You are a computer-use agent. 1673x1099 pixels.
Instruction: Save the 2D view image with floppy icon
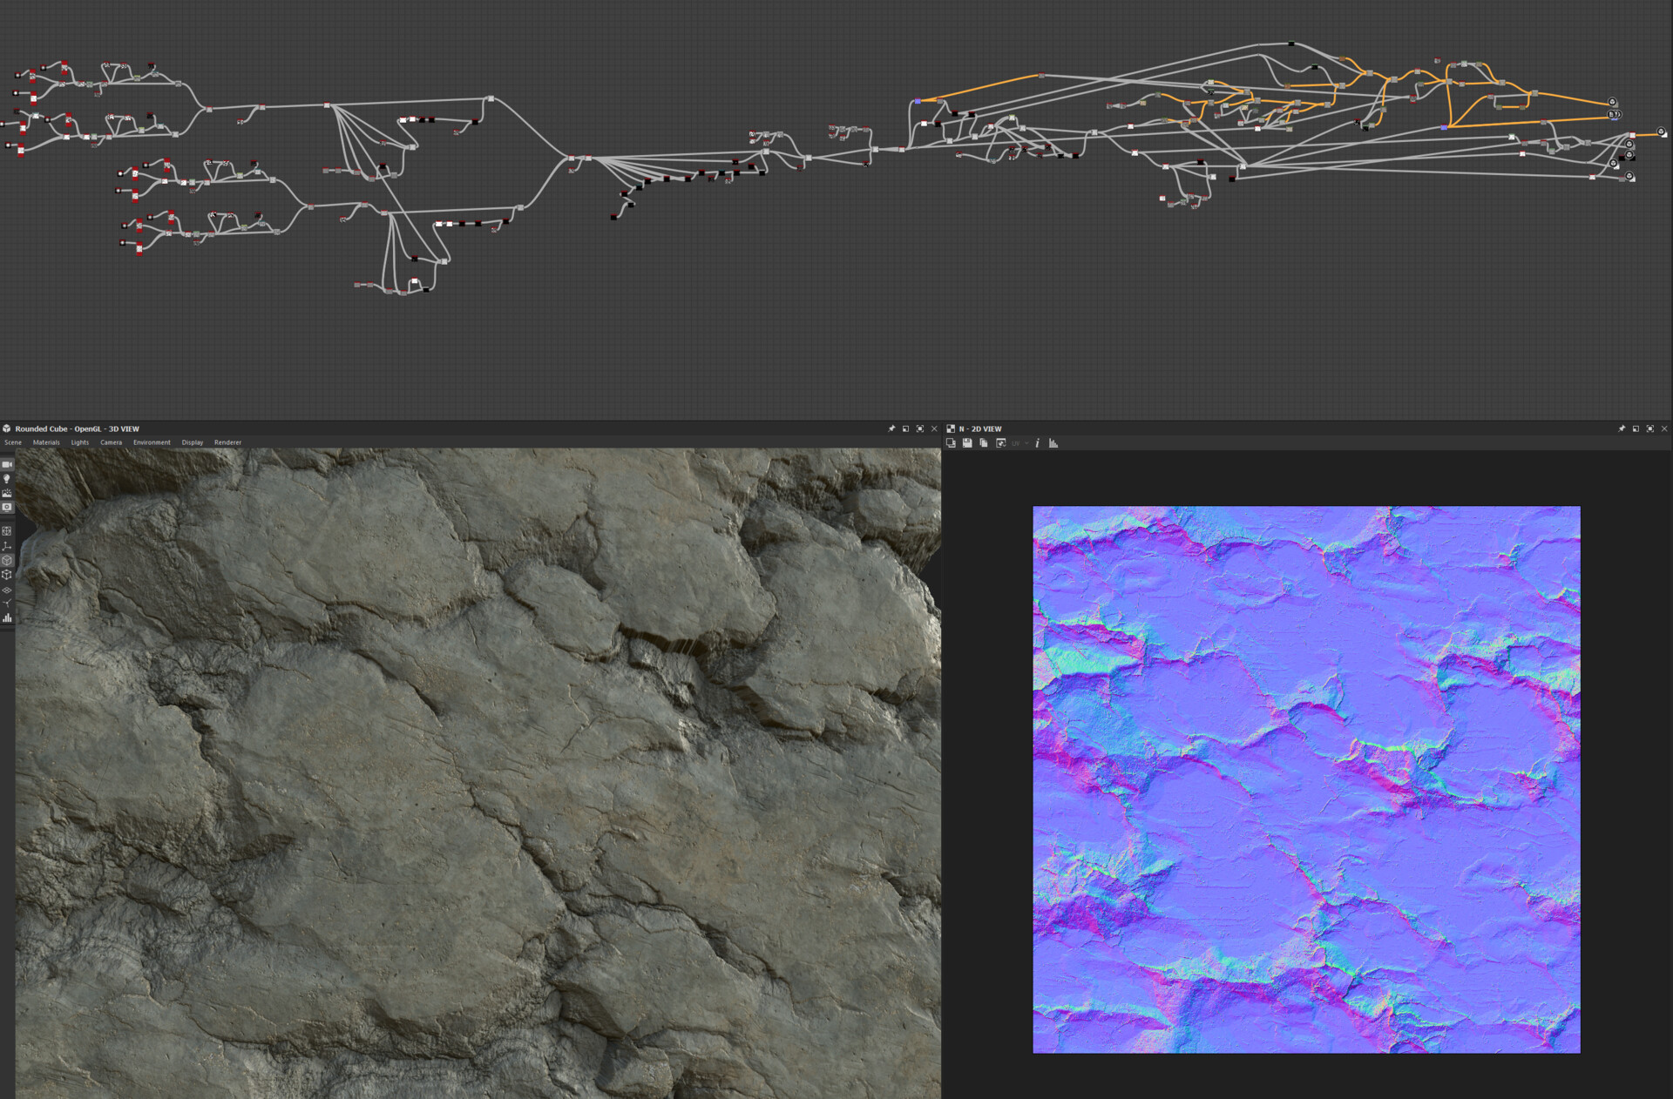tap(967, 443)
